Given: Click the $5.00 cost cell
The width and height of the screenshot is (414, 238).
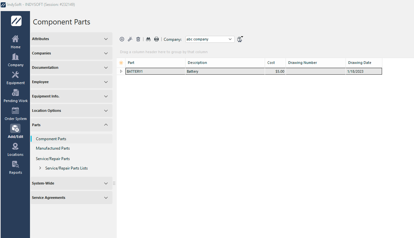Looking at the screenshot, I should 275,71.
